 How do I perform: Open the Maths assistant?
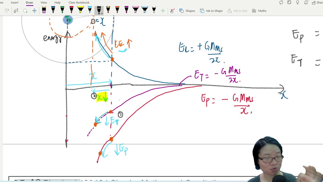pos(259,11)
